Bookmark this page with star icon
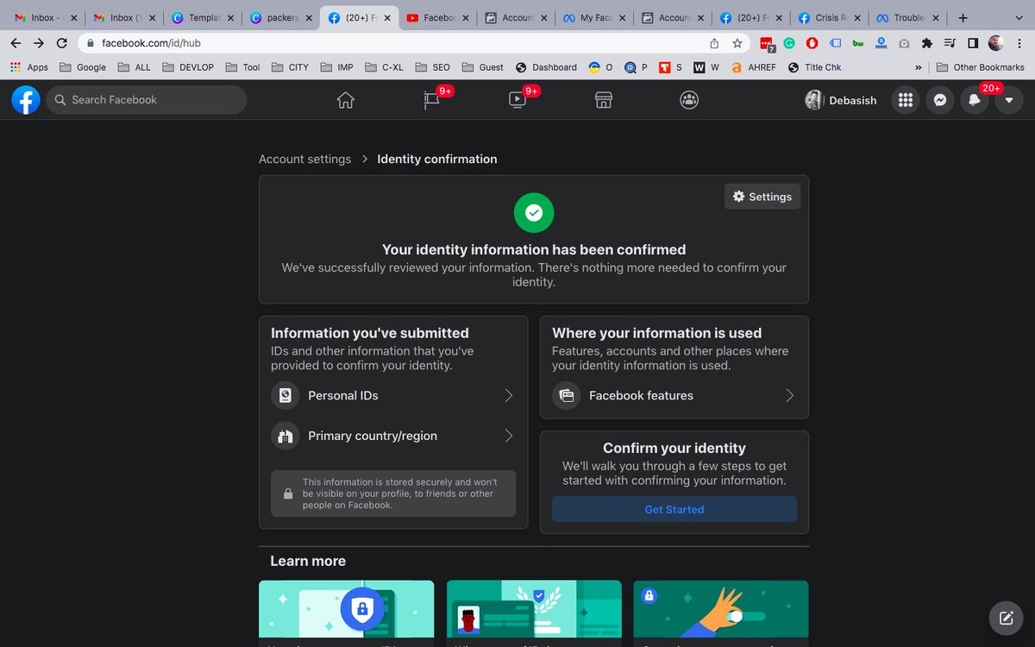 [x=737, y=43]
